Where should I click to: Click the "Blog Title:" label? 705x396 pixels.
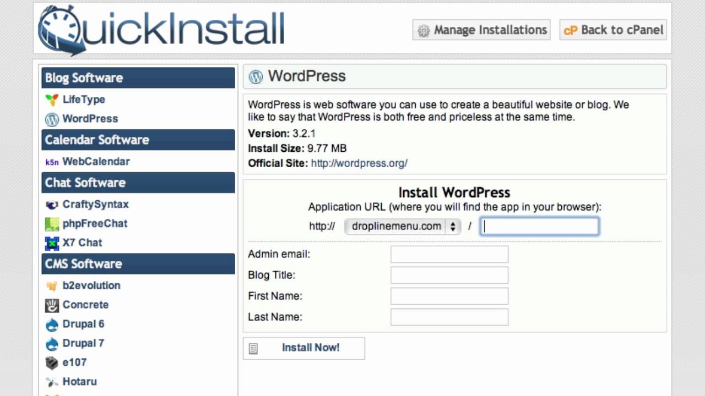pos(272,275)
